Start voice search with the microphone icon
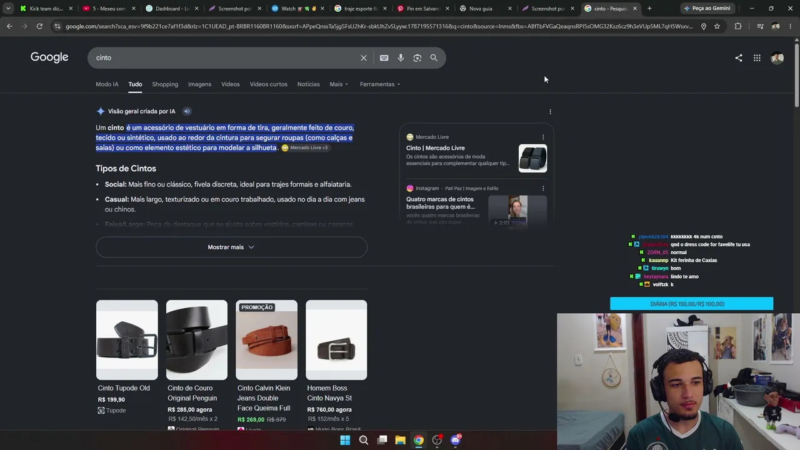 tap(401, 57)
